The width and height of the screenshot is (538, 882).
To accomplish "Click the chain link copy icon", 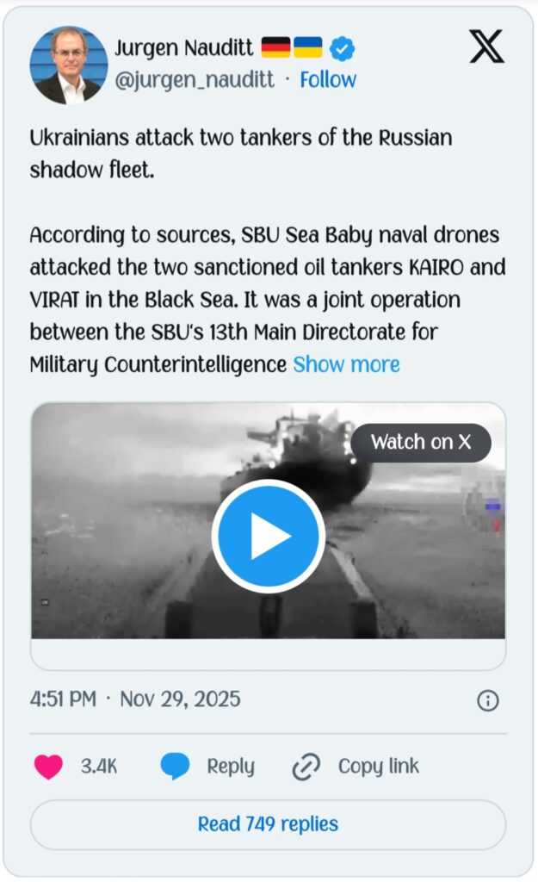I will point(306,766).
